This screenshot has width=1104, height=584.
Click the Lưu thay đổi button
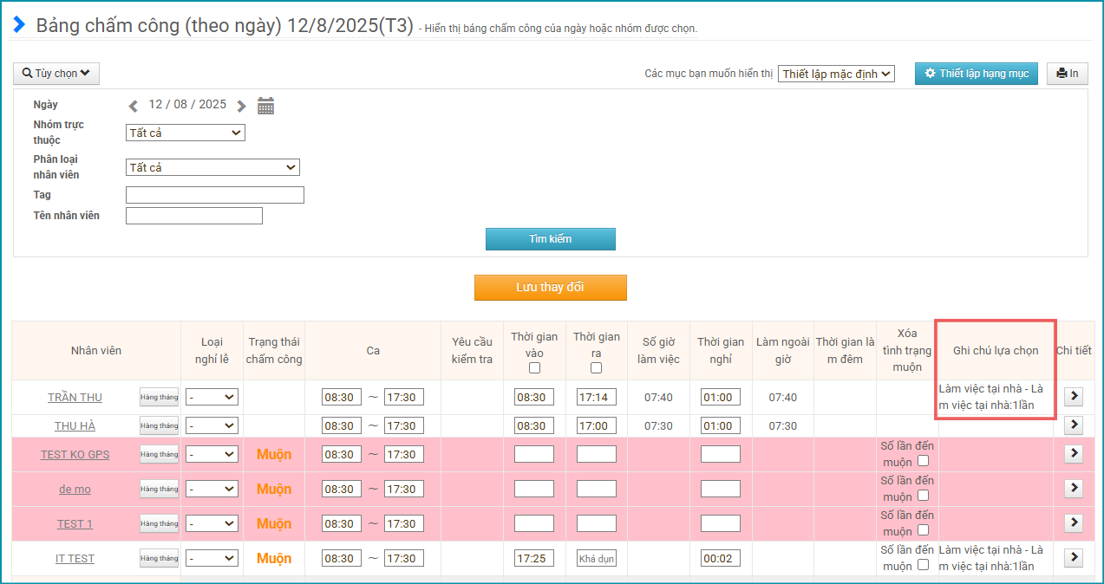pyautogui.click(x=550, y=288)
